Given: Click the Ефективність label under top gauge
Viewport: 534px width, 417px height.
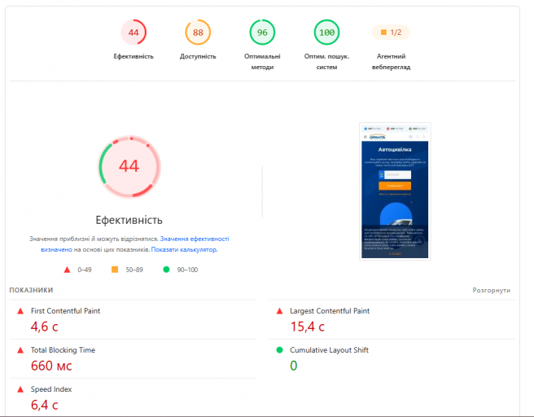Looking at the screenshot, I should [133, 56].
